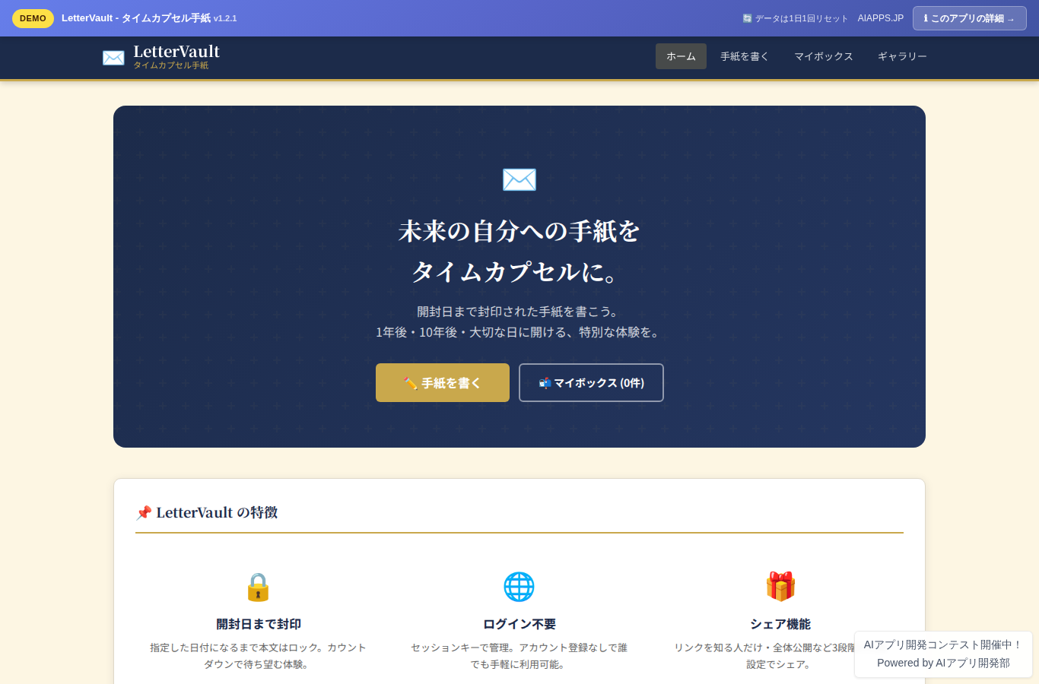Click the gold 手紙を書く button

click(x=443, y=382)
